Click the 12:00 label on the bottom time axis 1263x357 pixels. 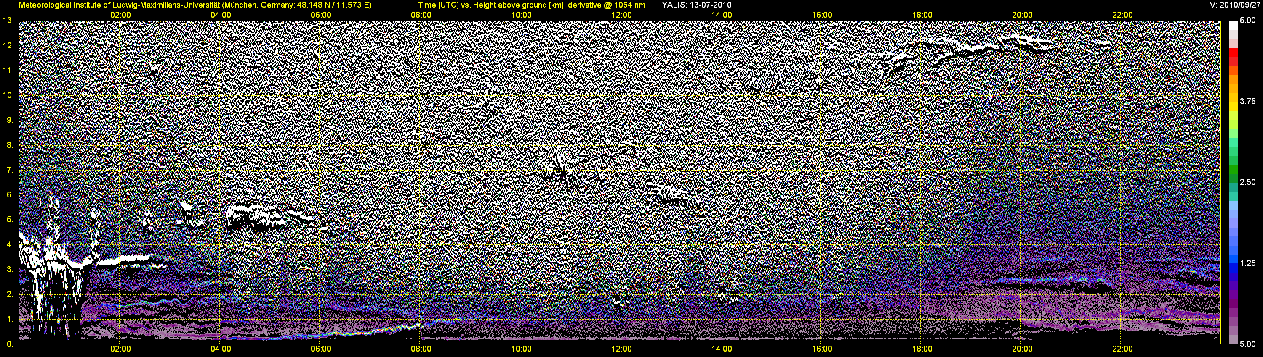[621, 349]
